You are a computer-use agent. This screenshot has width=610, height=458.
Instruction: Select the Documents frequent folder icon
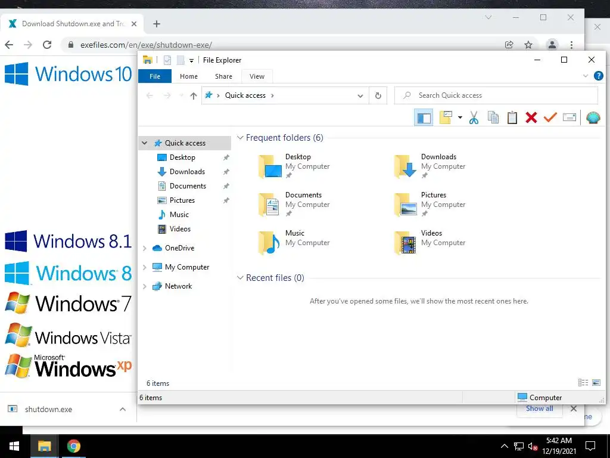[x=269, y=205]
